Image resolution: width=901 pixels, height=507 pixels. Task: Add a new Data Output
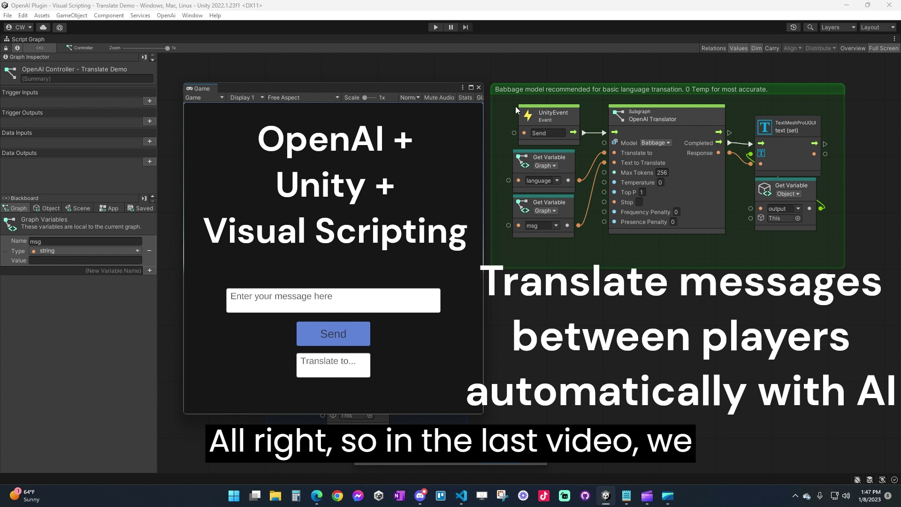pyautogui.click(x=150, y=161)
